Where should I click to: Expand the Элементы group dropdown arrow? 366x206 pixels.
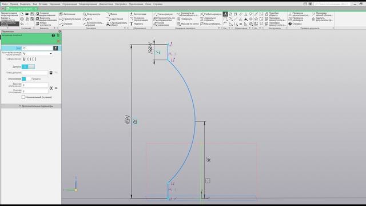54,28
